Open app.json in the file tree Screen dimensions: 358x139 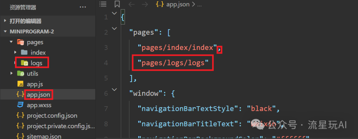point(38,95)
